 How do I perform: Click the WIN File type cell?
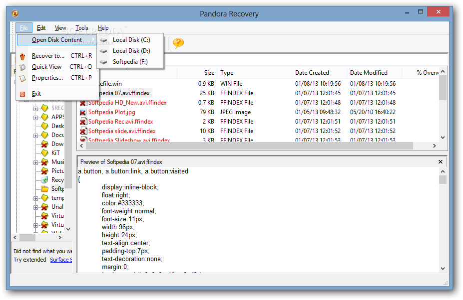point(231,84)
